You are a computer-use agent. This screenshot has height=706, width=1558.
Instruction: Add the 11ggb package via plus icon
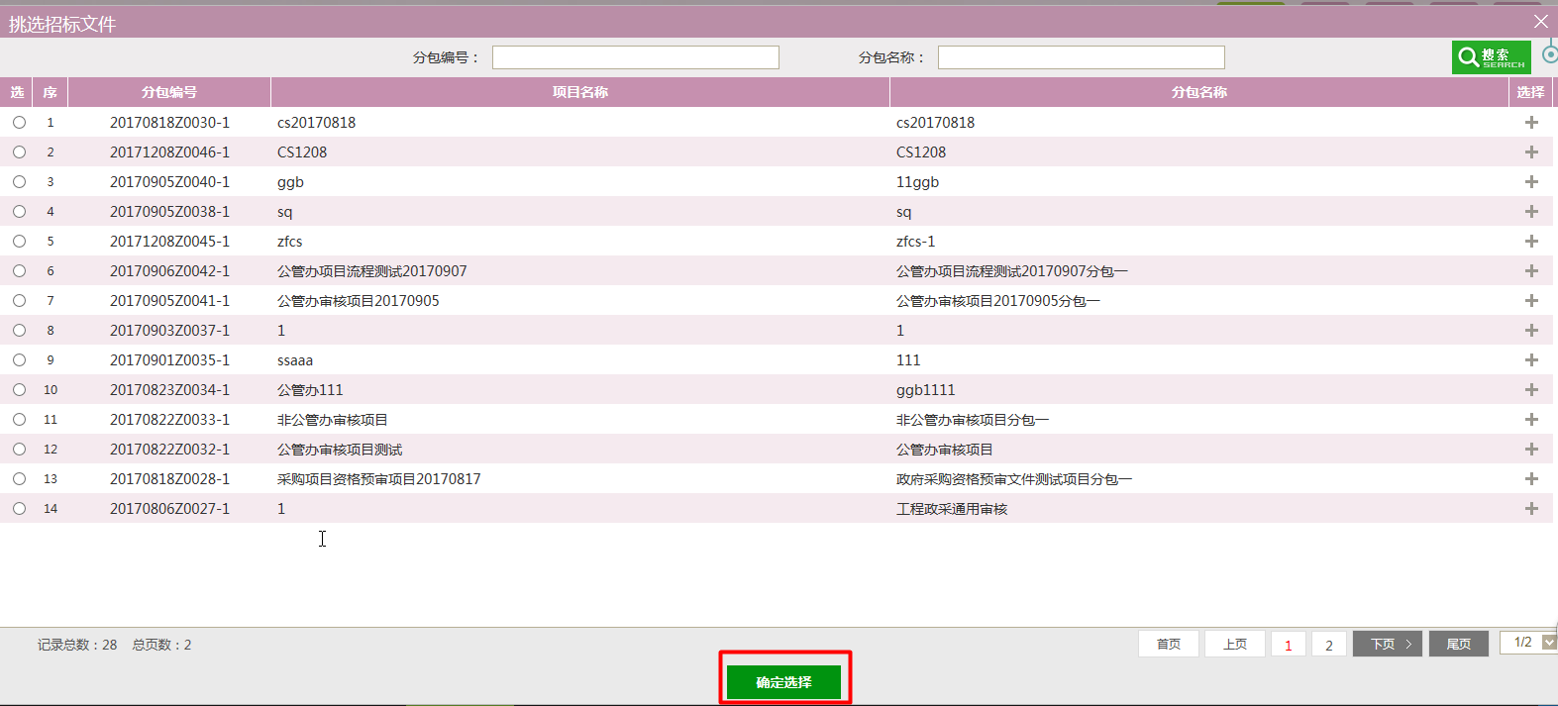[1531, 182]
